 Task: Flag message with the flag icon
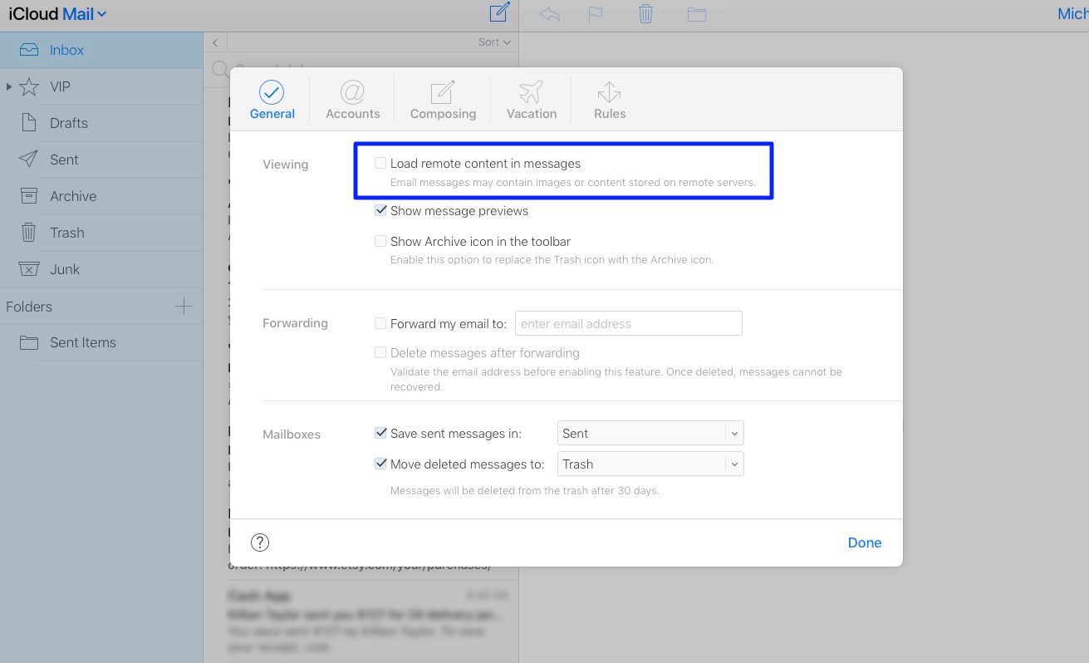click(x=596, y=14)
